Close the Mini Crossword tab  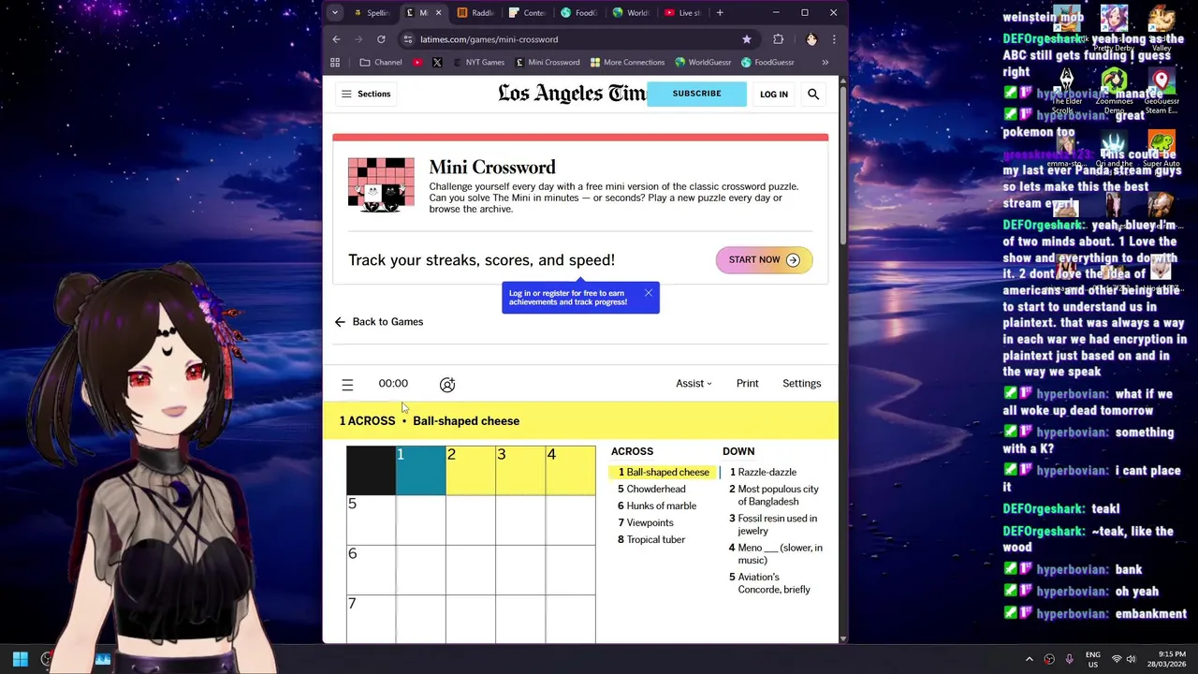click(x=438, y=13)
